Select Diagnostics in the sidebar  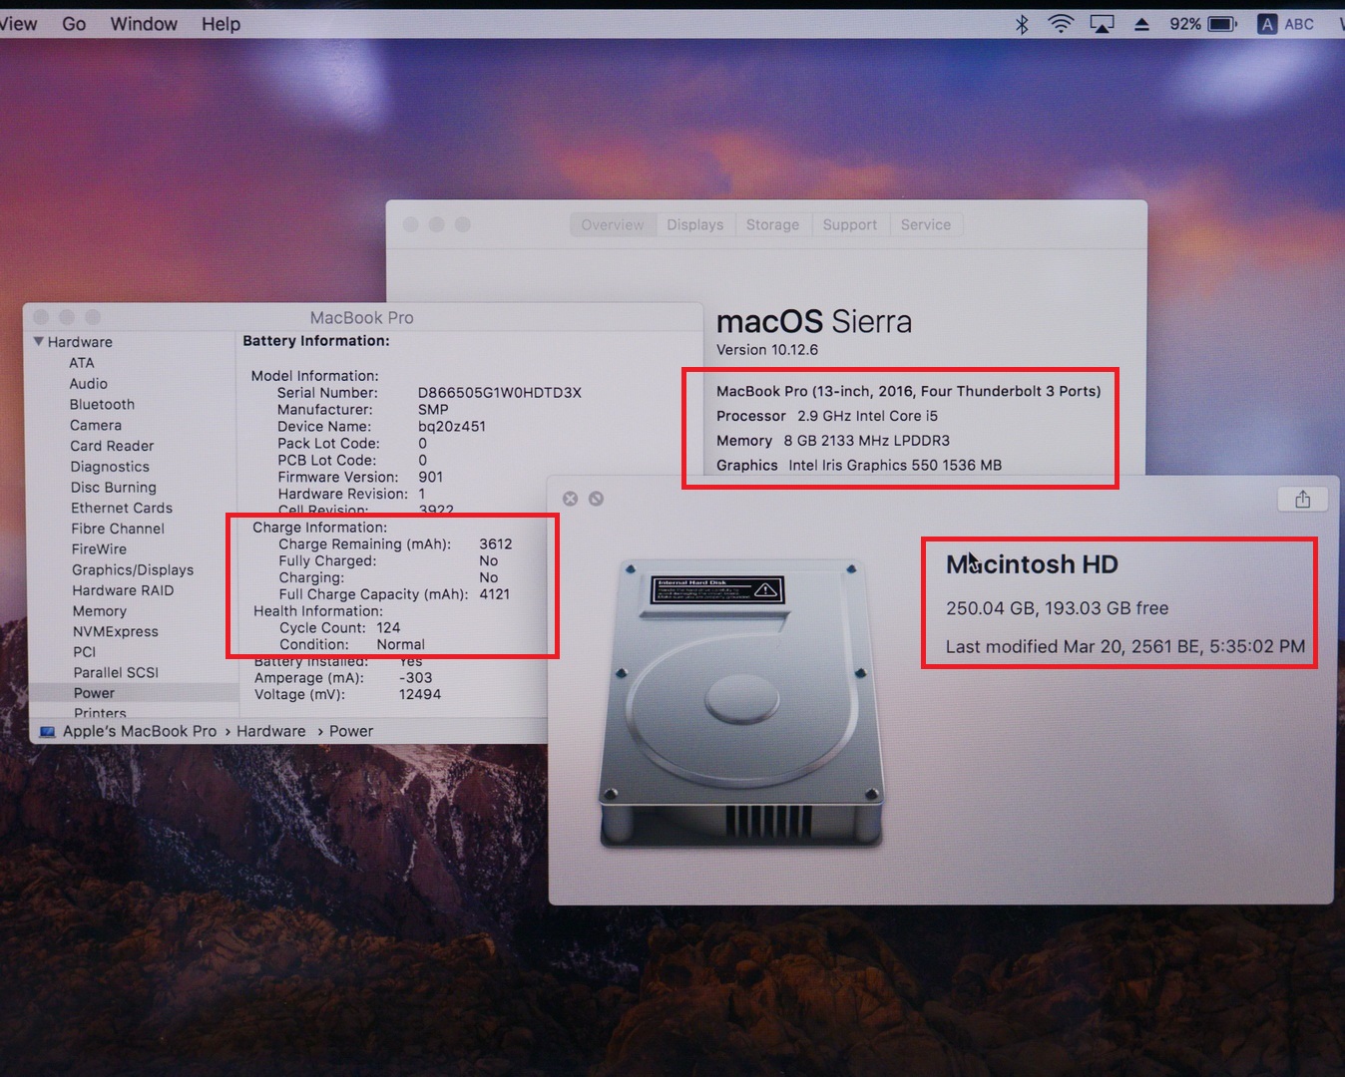110,467
